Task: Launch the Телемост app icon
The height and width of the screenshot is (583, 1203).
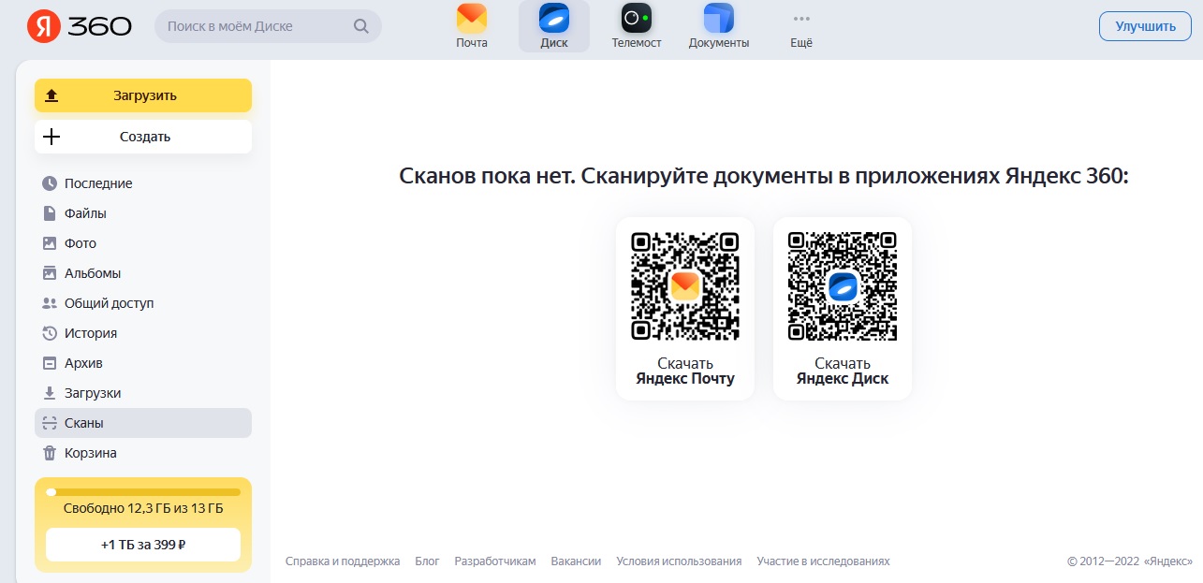Action: click(637, 18)
